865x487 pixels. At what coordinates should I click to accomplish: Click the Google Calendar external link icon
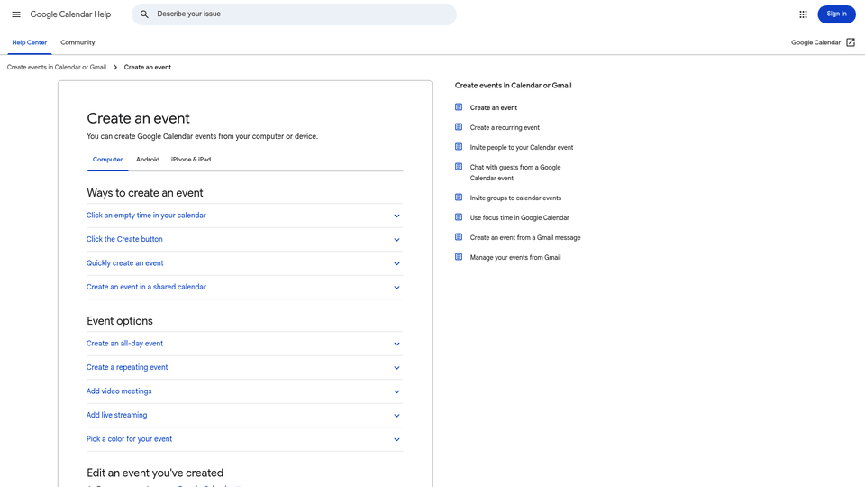(851, 42)
